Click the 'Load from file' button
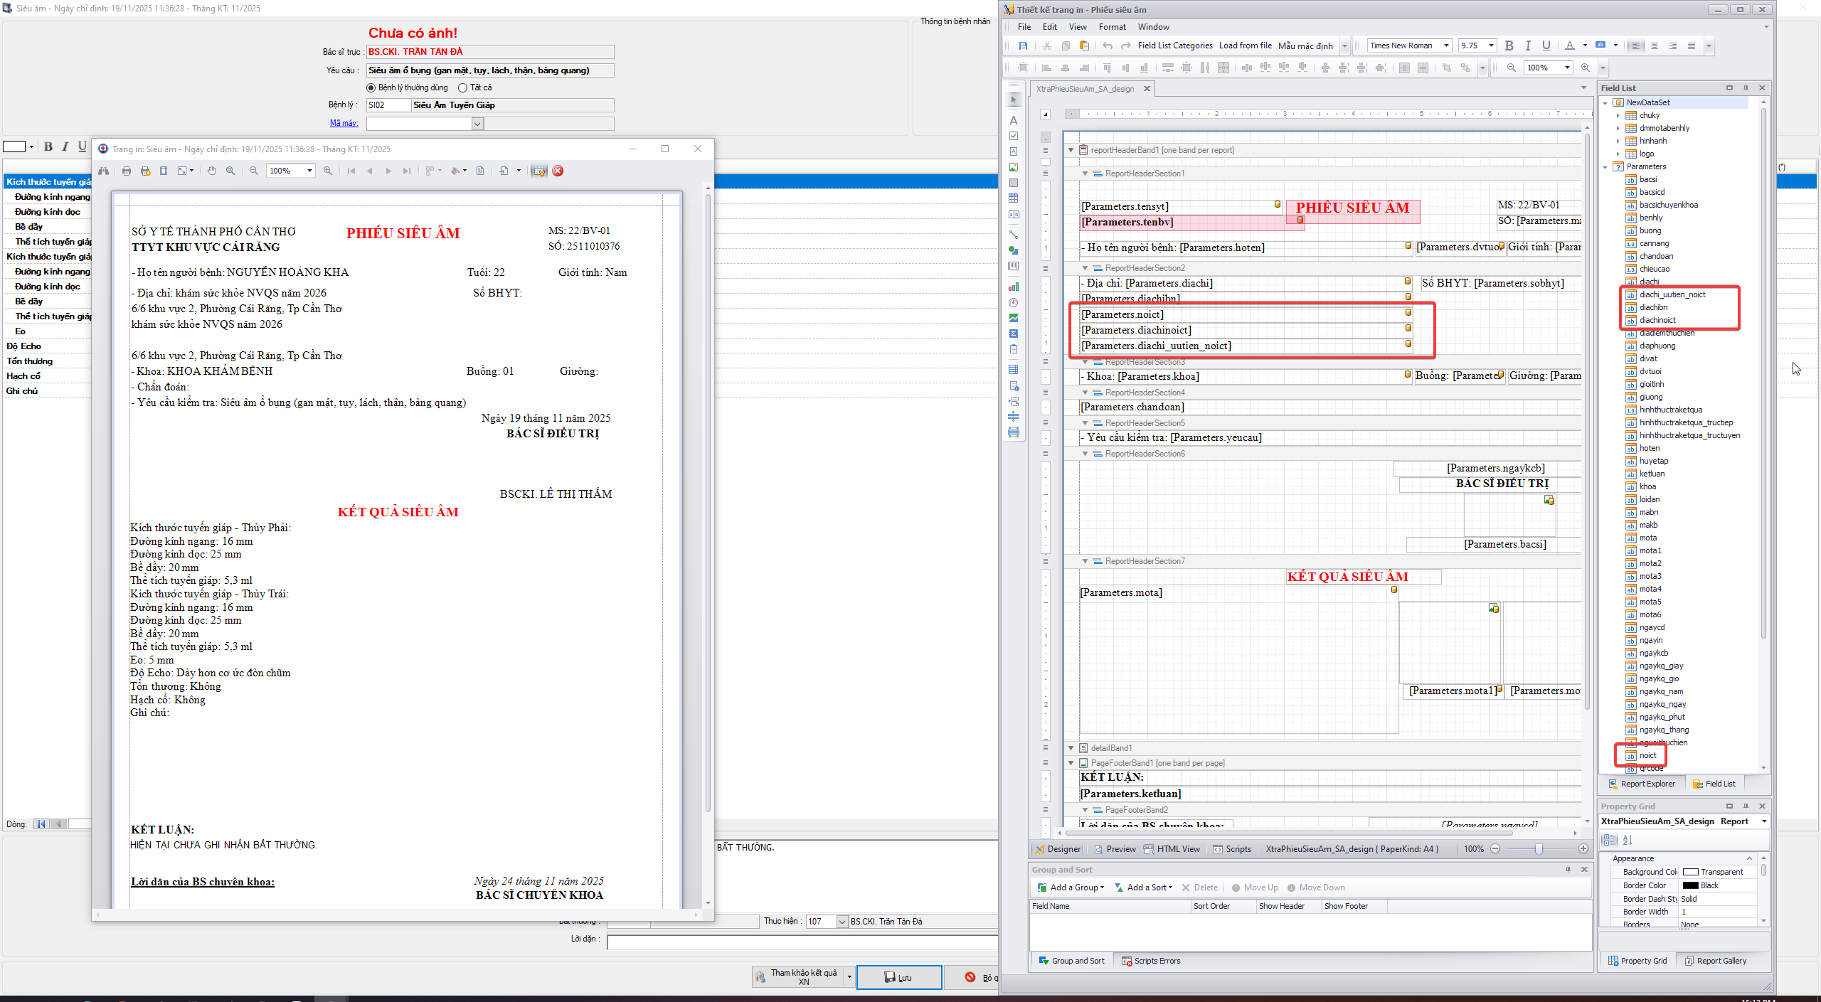Viewport: 1821px width, 1002px height. [1245, 46]
